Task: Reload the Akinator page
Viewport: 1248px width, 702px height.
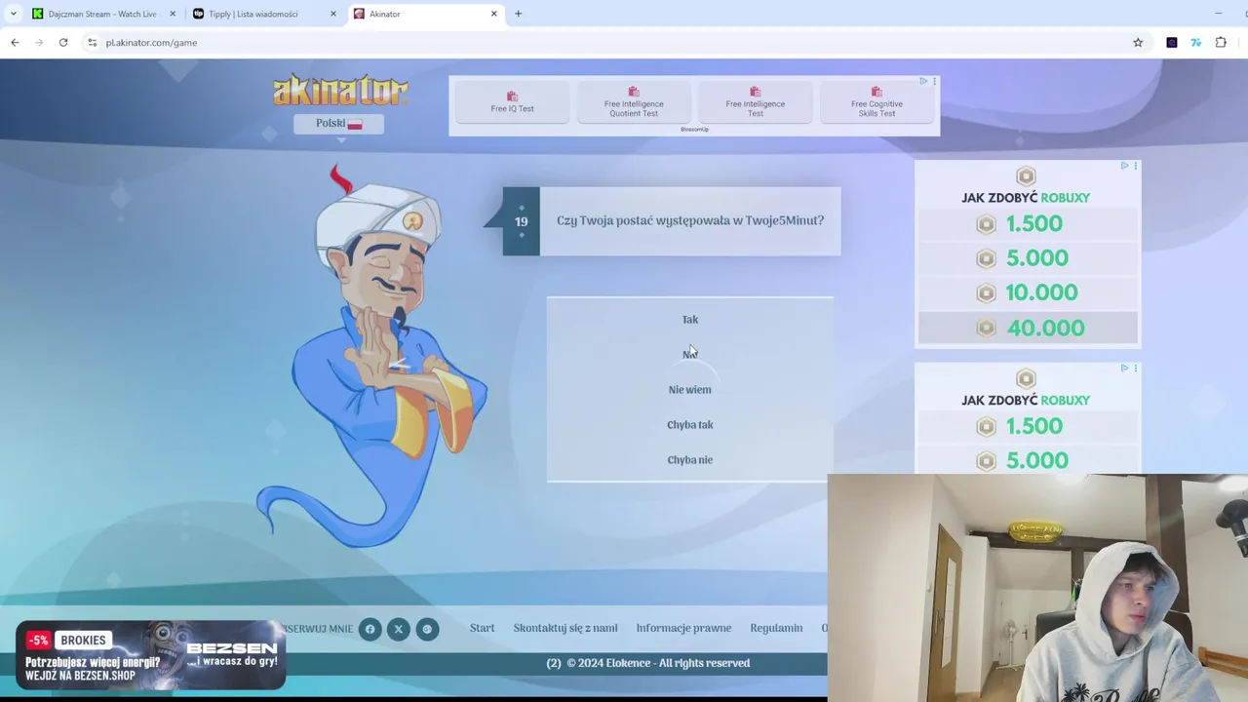Action: click(x=63, y=42)
